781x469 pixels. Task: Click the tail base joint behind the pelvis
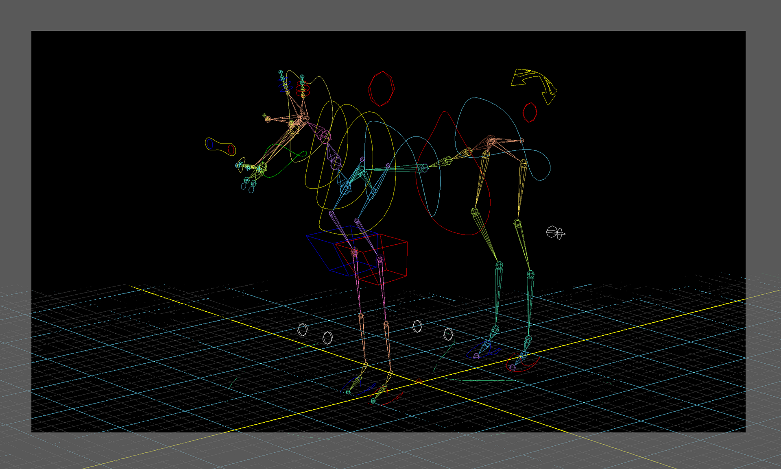[x=522, y=141]
